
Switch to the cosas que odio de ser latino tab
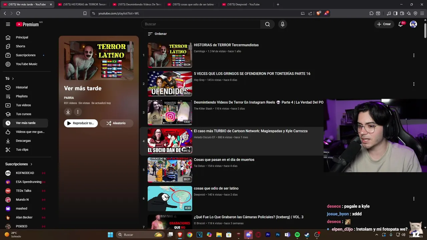click(191, 4)
